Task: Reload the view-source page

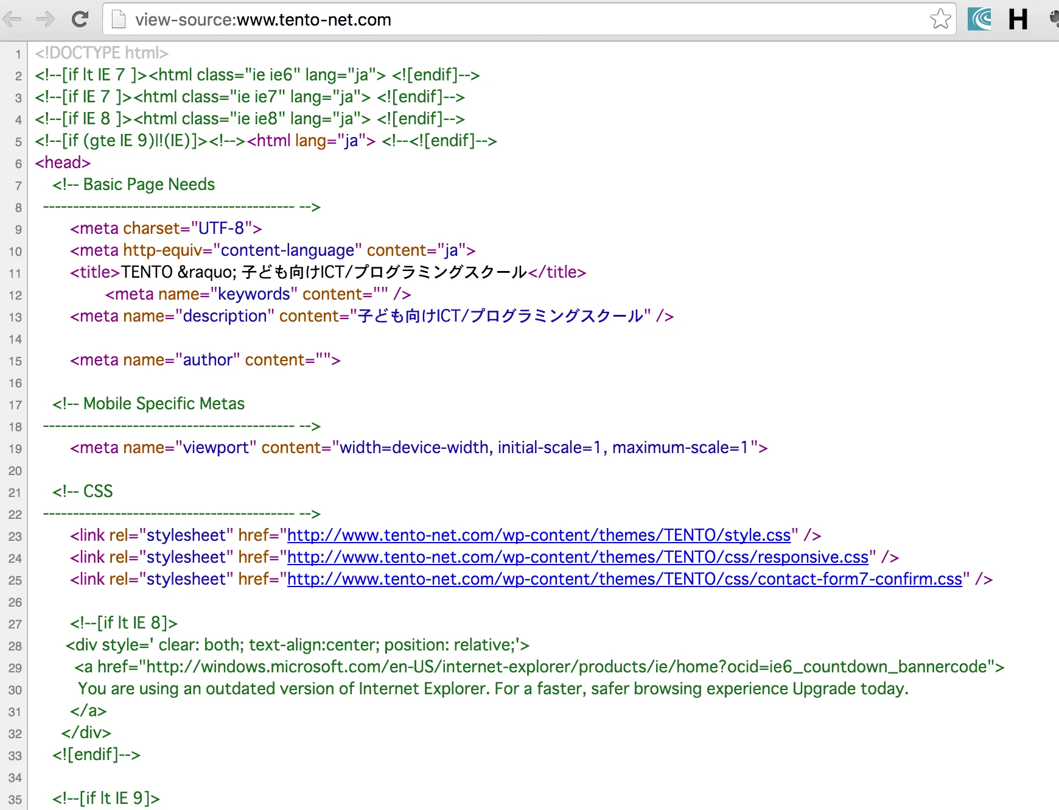Action: point(80,19)
